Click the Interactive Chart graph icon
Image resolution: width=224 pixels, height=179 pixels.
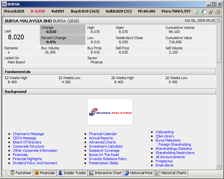click(92, 173)
